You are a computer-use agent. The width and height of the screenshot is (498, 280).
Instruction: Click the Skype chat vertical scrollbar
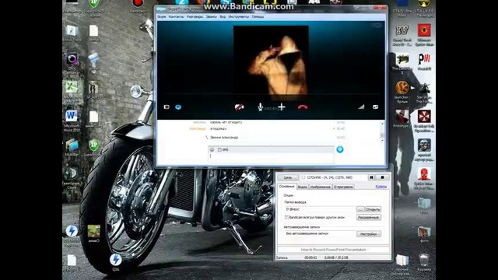pos(382,131)
